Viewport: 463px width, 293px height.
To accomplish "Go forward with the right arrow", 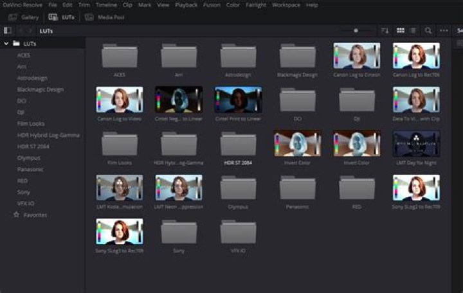I will pos(30,31).
